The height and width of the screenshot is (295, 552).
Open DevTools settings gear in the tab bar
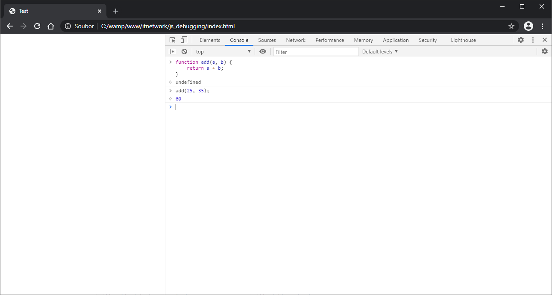521,40
